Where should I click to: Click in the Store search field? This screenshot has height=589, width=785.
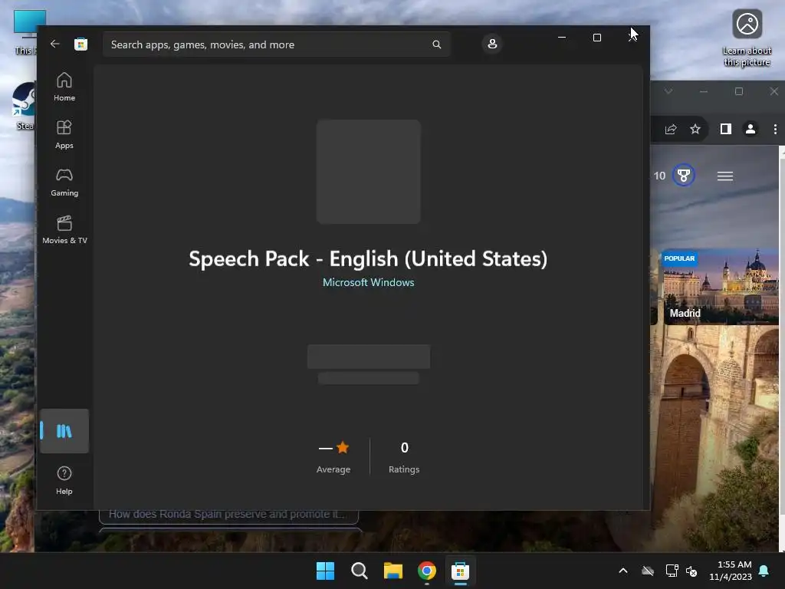[276, 44]
